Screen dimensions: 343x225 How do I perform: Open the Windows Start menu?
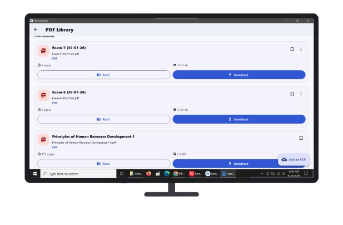point(35,174)
